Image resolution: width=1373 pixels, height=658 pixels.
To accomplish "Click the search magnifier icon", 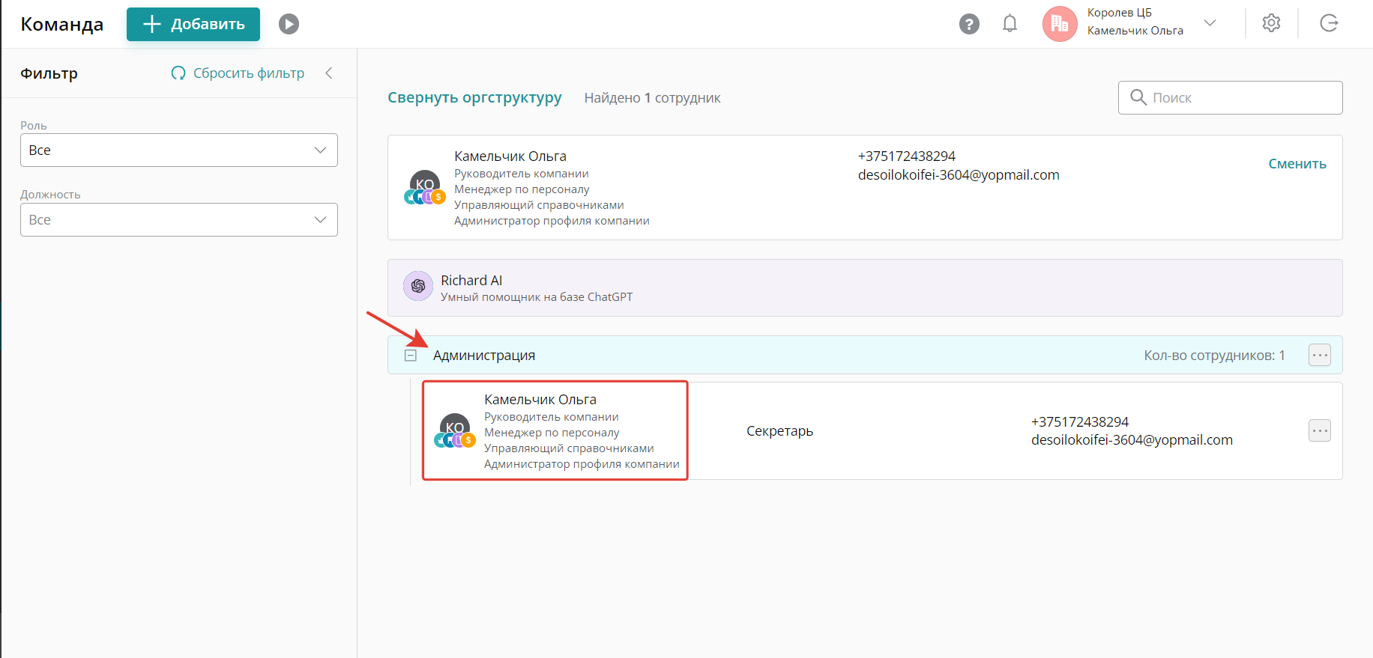I will (1138, 97).
